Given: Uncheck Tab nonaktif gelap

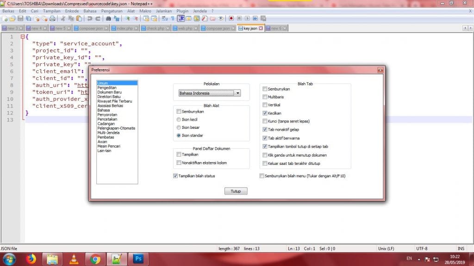Looking at the screenshot, I should tap(265, 130).
